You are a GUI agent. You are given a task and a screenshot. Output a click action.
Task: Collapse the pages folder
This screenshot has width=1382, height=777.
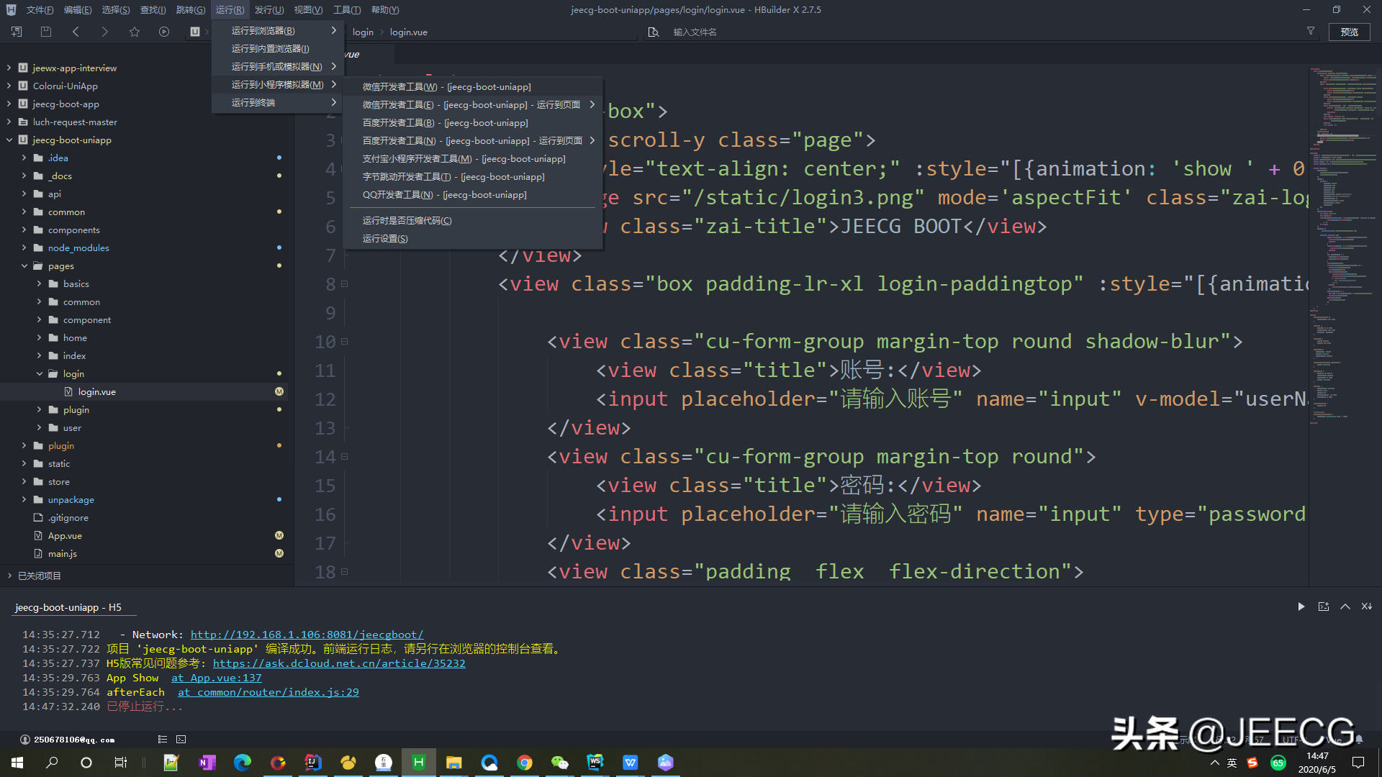(24, 265)
